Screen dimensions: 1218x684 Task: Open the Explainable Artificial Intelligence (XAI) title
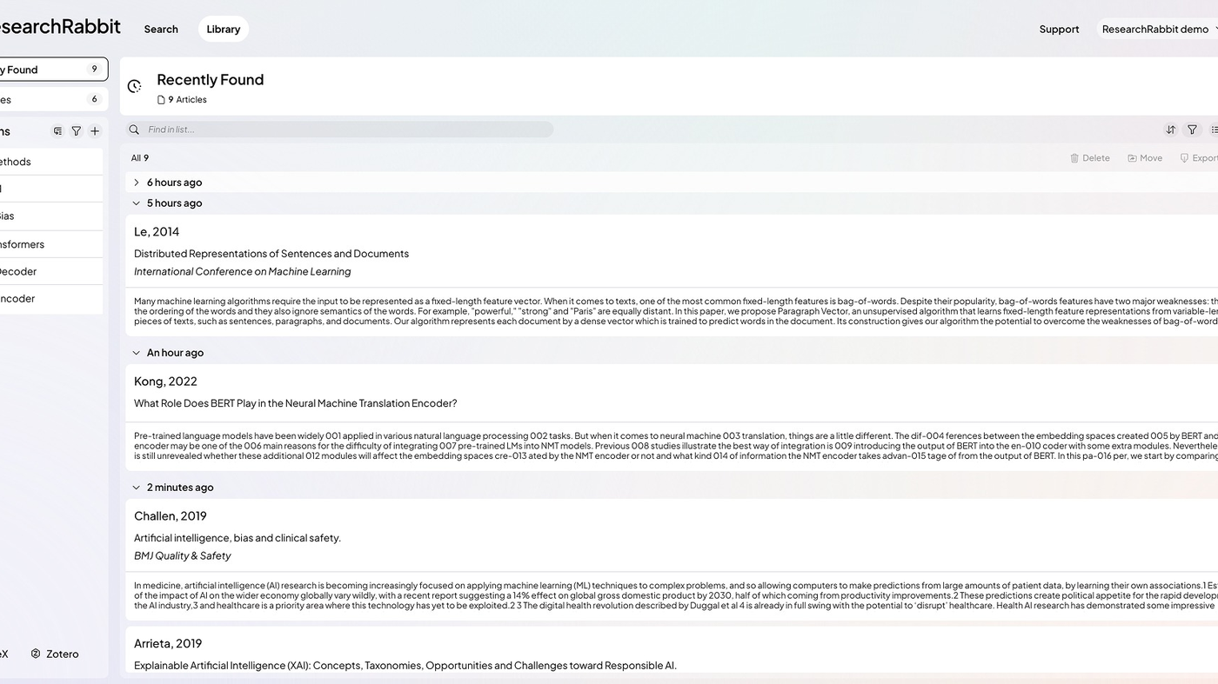tap(405, 666)
